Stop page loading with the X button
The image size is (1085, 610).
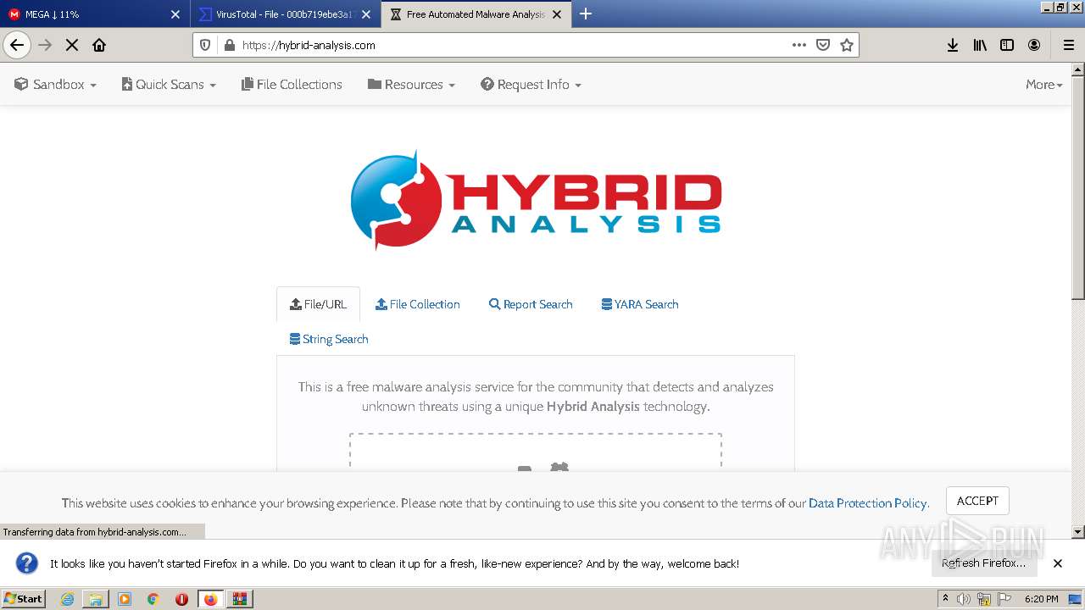(72, 45)
